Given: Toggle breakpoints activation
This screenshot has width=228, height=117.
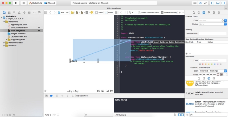Looking at the screenshot, I should tap(51, 96).
